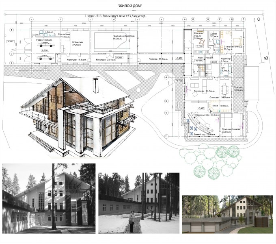Click the grid axis bubble "Е"
This screenshot has height=244, width=276.
(x=244, y=20)
